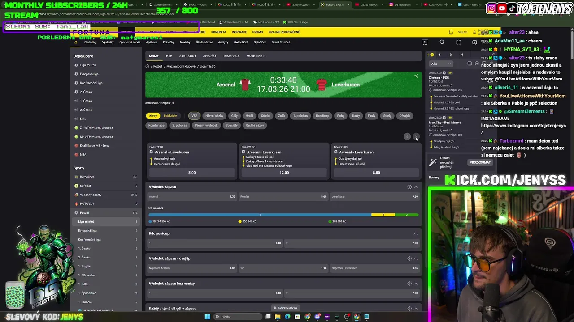This screenshot has width=574, height=322.
Task: Bet on Remíza at 5.60
Action: [283, 197]
